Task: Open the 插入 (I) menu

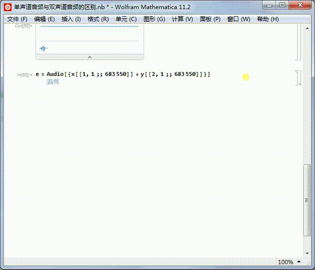Action: point(71,19)
